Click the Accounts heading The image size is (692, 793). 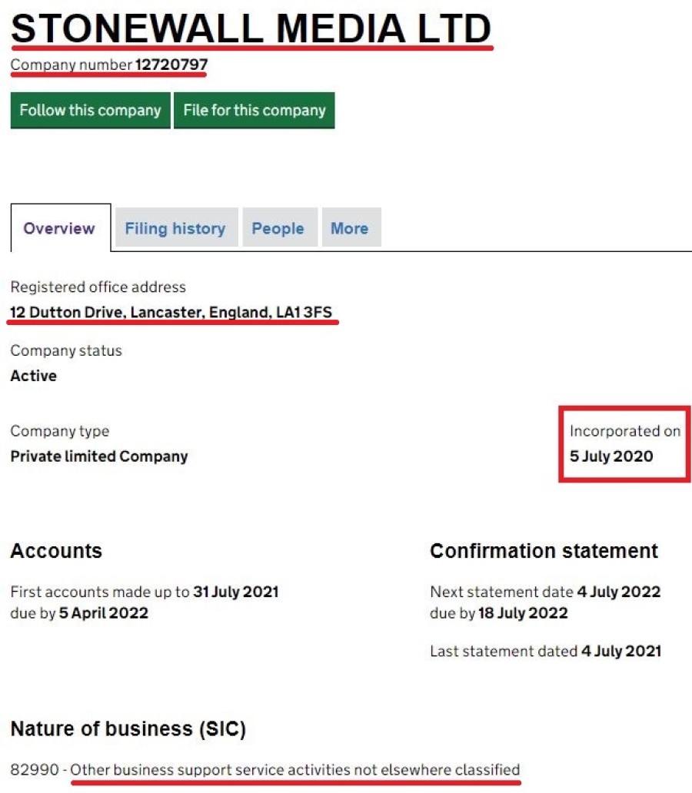click(56, 551)
